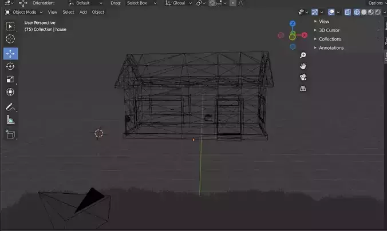Click the red X axis gizmo ball

[305, 35]
